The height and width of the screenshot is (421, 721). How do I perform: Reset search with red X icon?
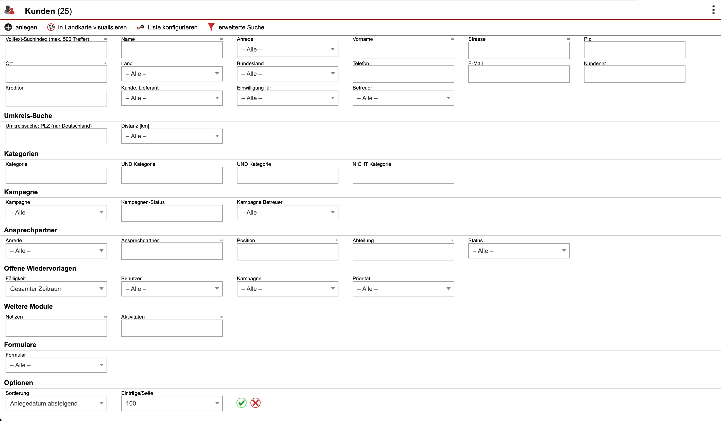(x=255, y=403)
